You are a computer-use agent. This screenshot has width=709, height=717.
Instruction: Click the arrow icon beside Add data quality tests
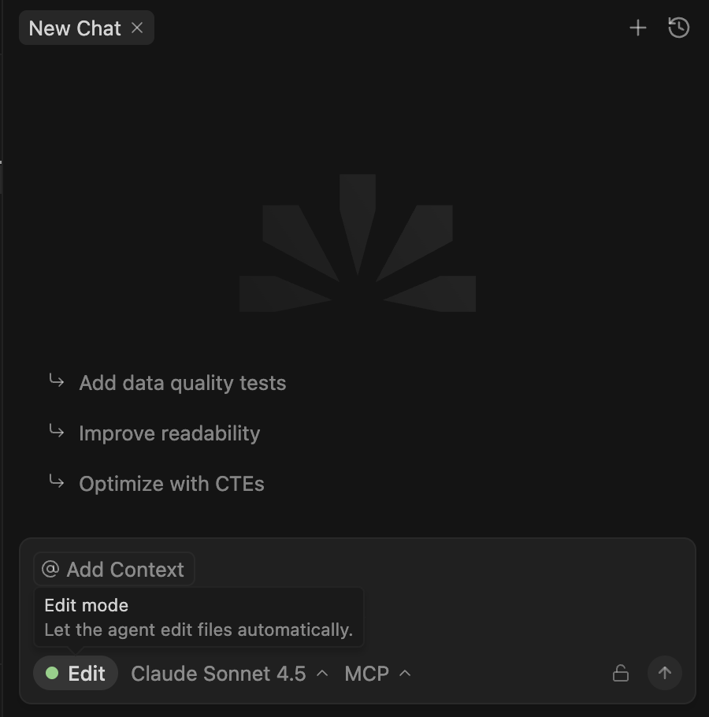(55, 382)
